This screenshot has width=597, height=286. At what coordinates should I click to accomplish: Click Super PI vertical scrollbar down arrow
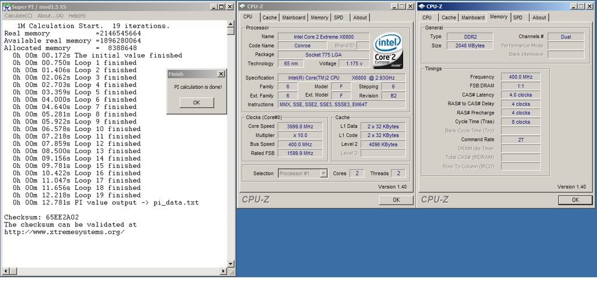[231, 264]
